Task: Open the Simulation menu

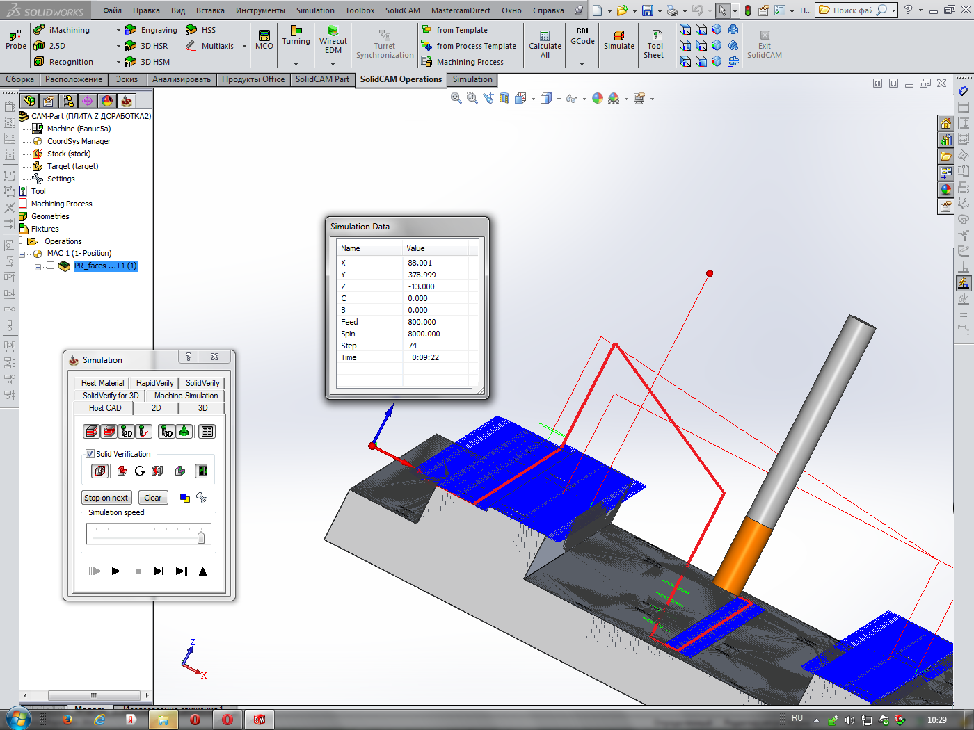Action: [x=315, y=10]
